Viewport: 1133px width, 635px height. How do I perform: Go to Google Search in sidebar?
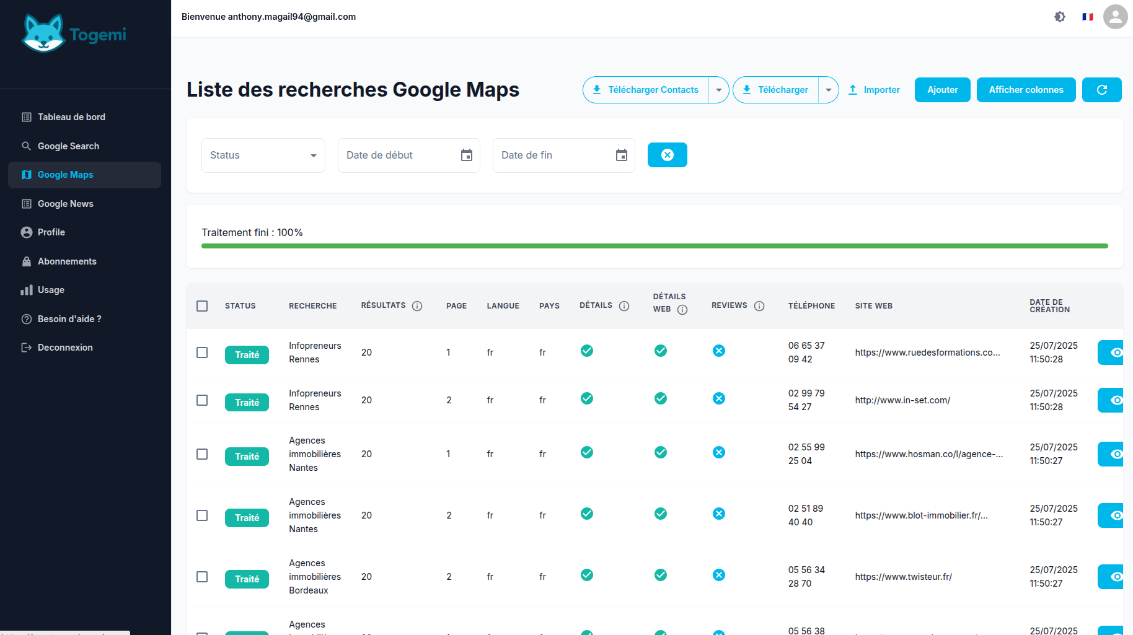[x=68, y=146]
